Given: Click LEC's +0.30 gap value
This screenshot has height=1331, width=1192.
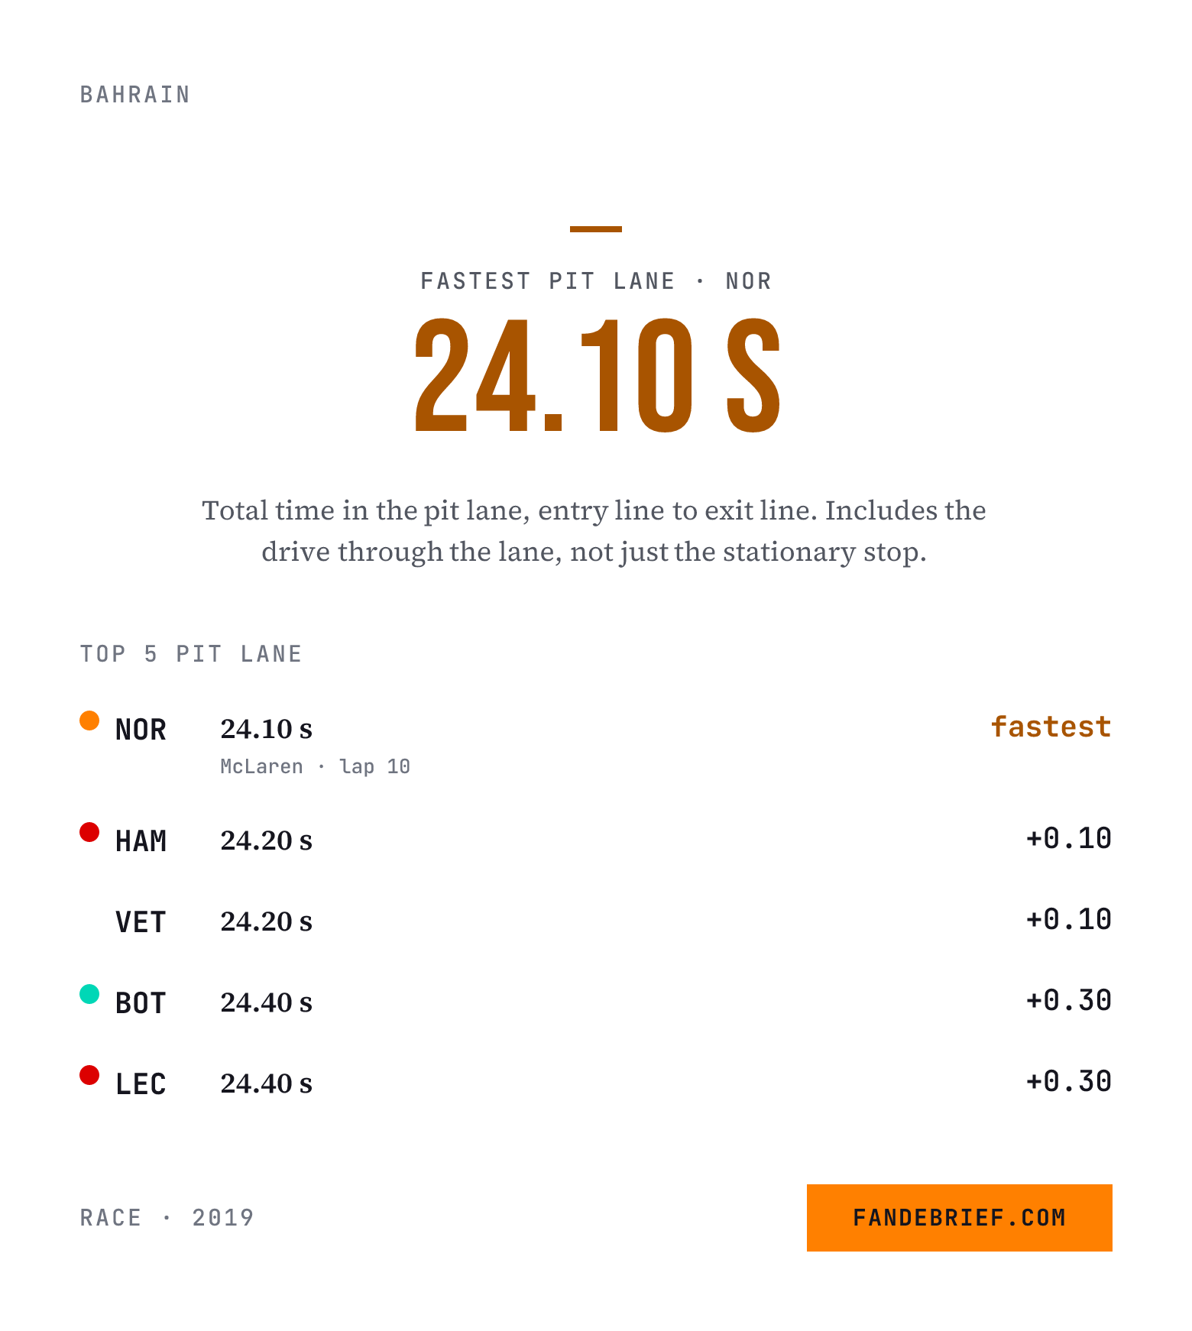Looking at the screenshot, I should 1068,1082.
